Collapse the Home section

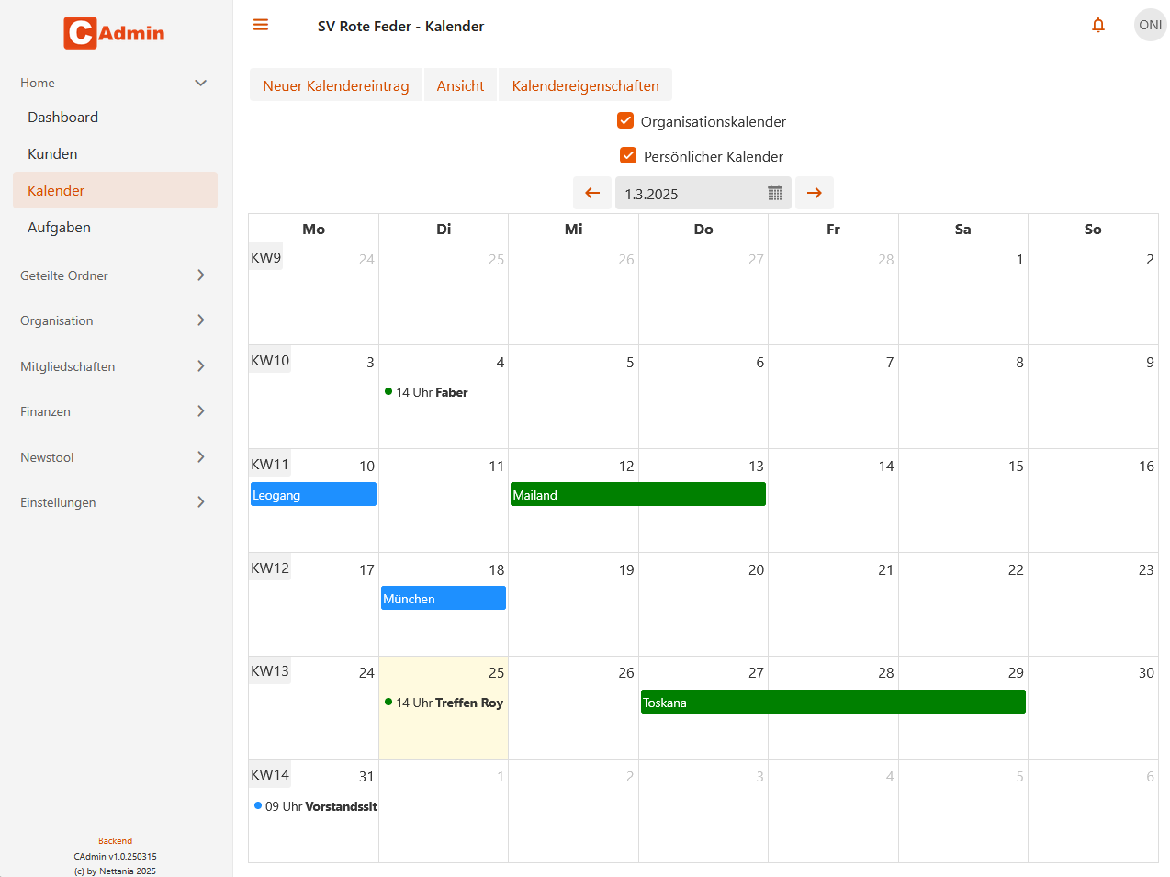point(116,83)
